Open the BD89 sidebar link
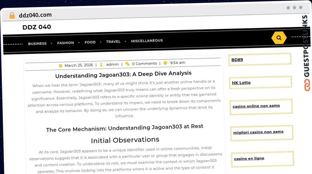The width and height of the screenshot is (312, 174). pos(237,60)
